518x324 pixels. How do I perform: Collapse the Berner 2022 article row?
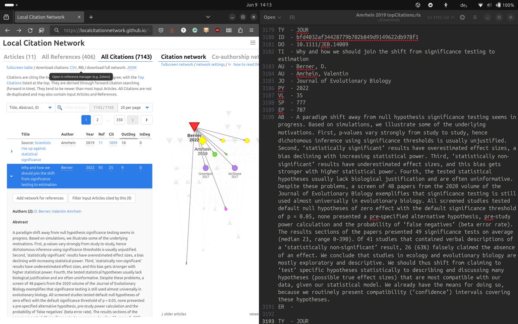pos(12,176)
